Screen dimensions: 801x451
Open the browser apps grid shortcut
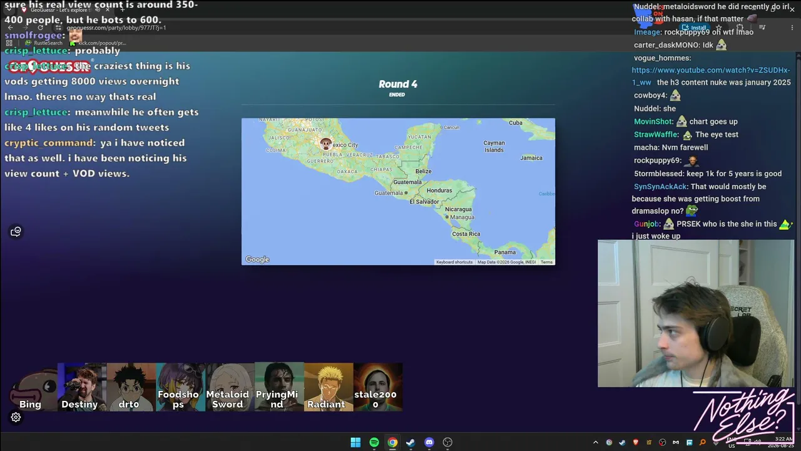pyautogui.click(x=9, y=43)
